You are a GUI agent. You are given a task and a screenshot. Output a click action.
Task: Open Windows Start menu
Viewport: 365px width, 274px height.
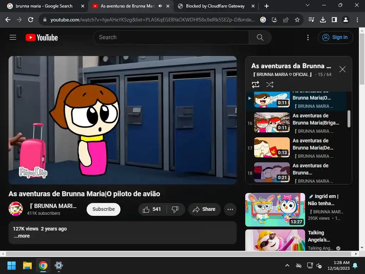[11, 265]
